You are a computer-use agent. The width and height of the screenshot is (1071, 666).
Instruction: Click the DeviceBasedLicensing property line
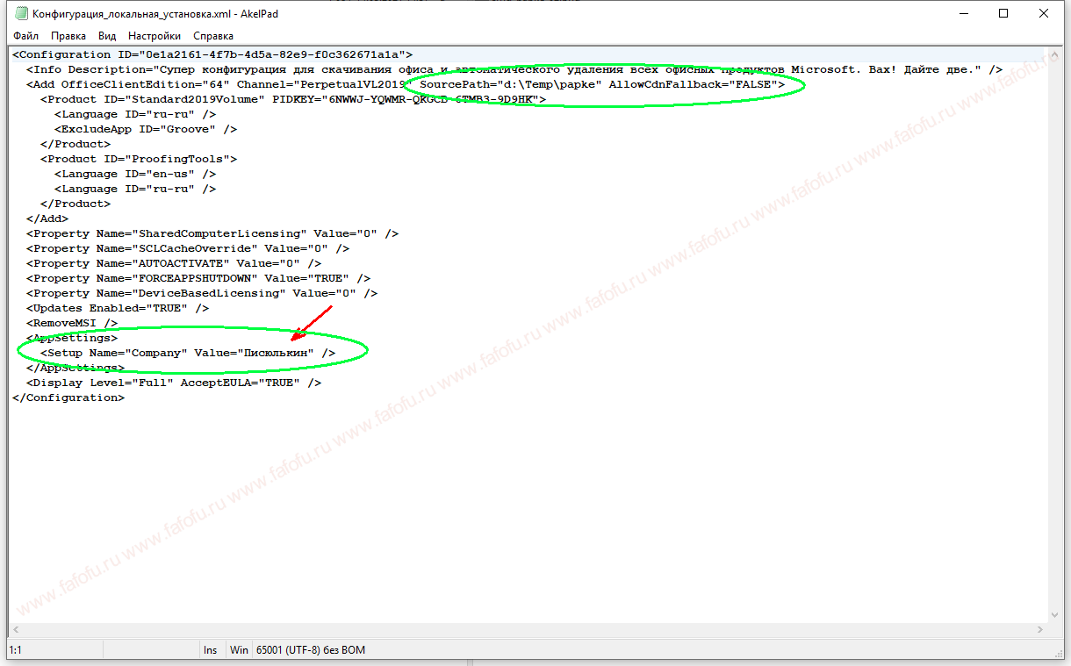(202, 293)
